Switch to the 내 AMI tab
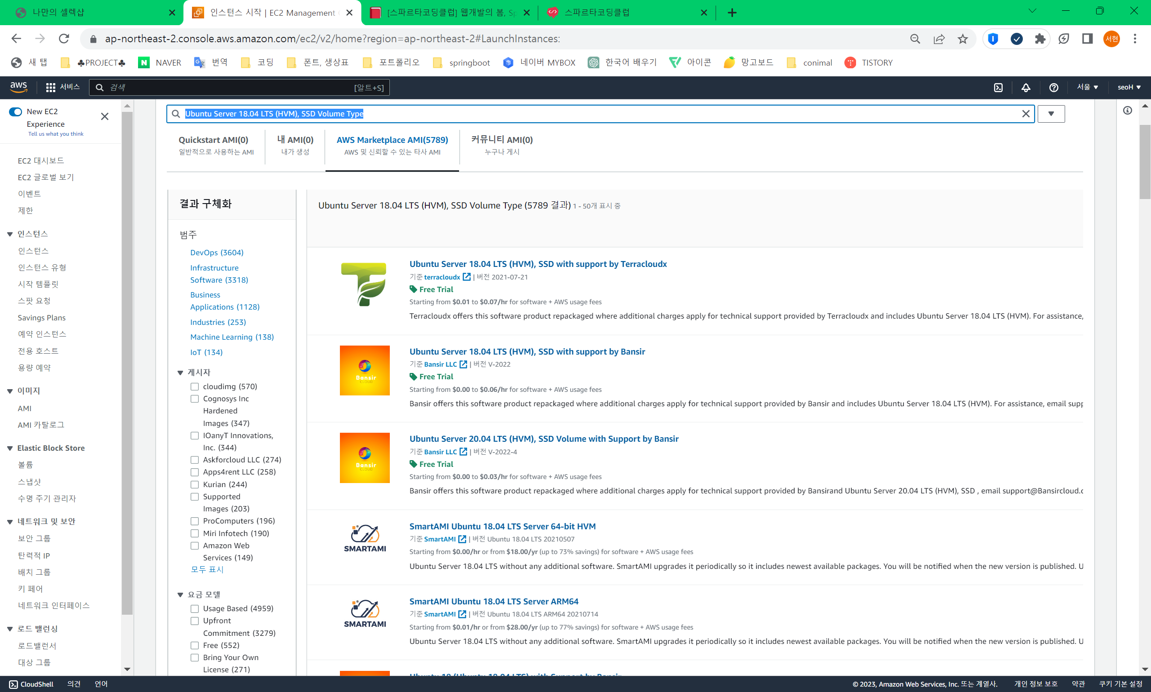This screenshot has height=692, width=1151. pyautogui.click(x=295, y=145)
